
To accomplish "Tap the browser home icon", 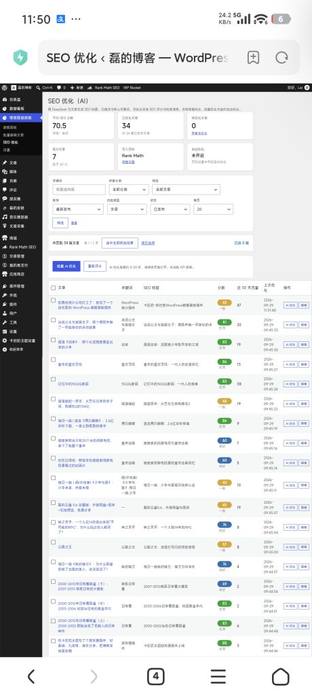I will coord(280,676).
